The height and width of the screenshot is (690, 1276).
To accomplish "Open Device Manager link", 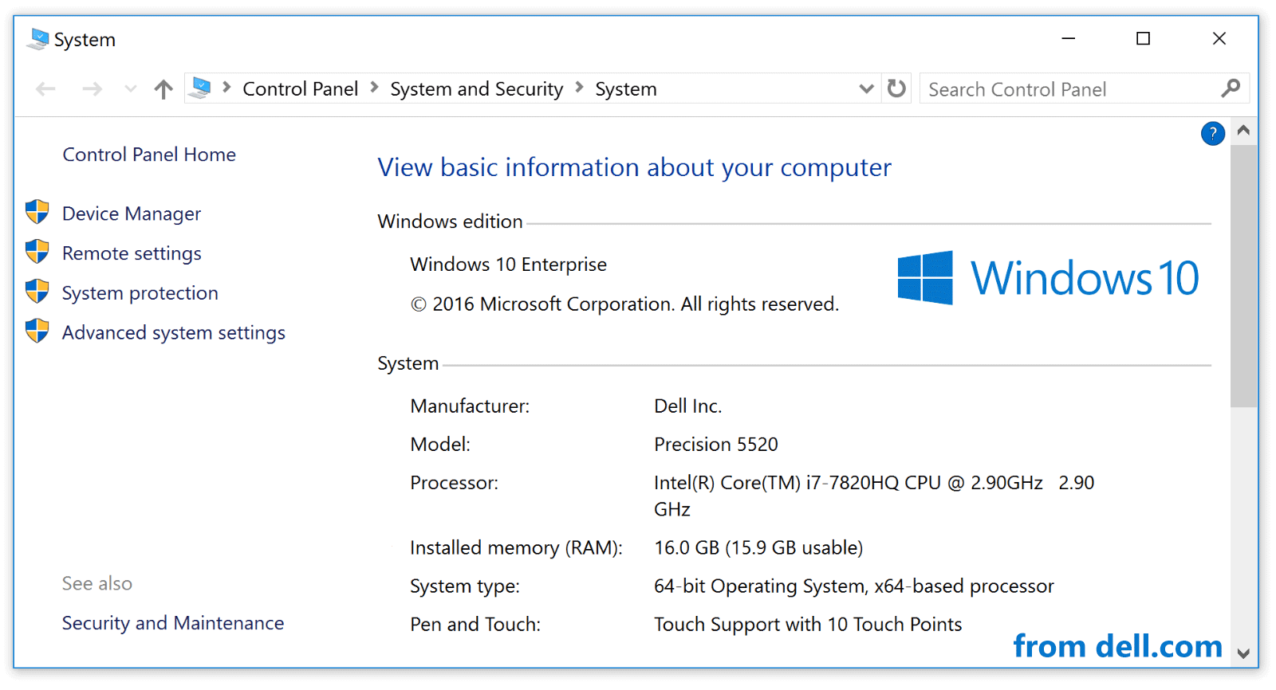I will 132,214.
